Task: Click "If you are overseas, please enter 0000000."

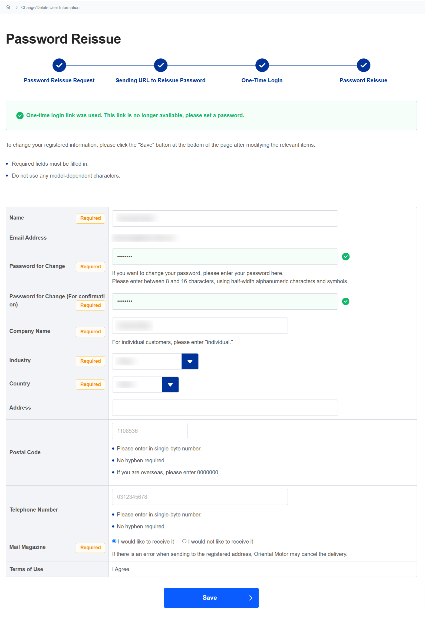Action: [168, 473]
